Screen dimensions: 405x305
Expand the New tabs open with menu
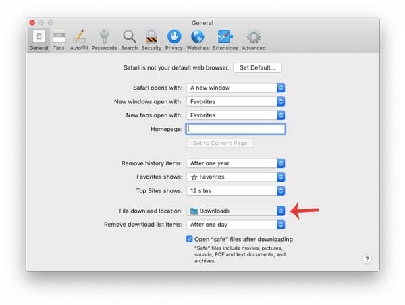pyautogui.click(x=236, y=115)
